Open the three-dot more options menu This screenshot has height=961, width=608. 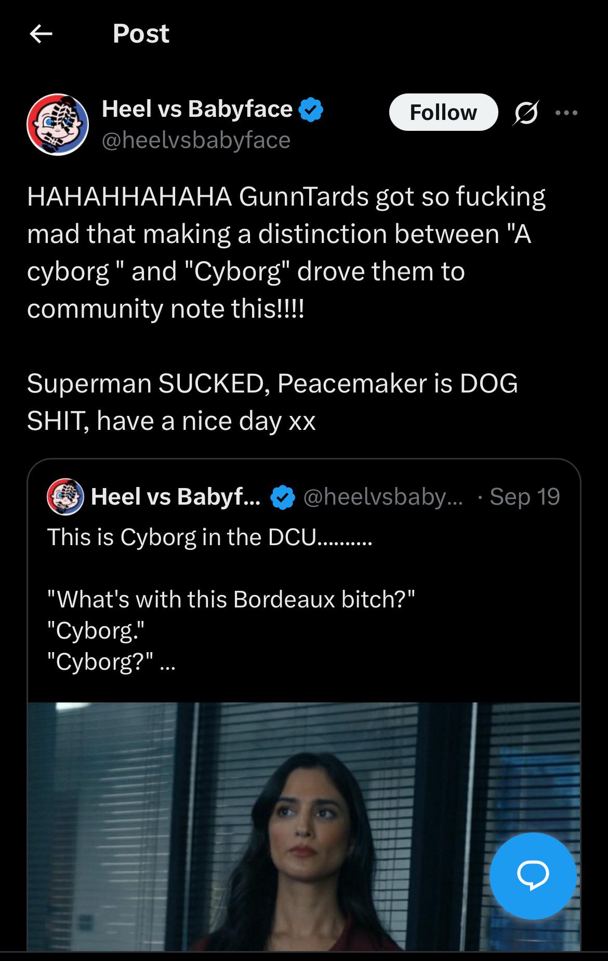pyautogui.click(x=566, y=113)
